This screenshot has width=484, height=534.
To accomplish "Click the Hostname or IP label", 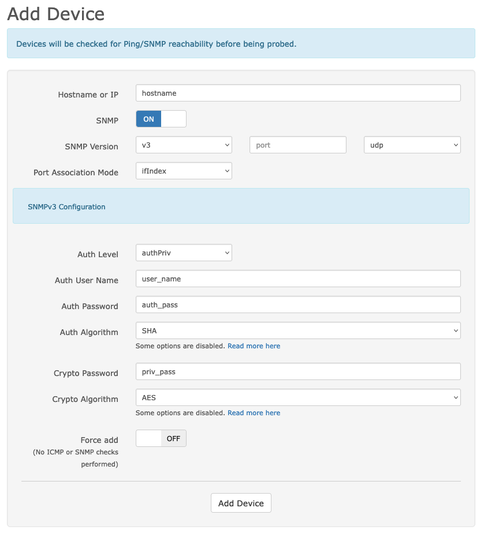I will point(88,95).
